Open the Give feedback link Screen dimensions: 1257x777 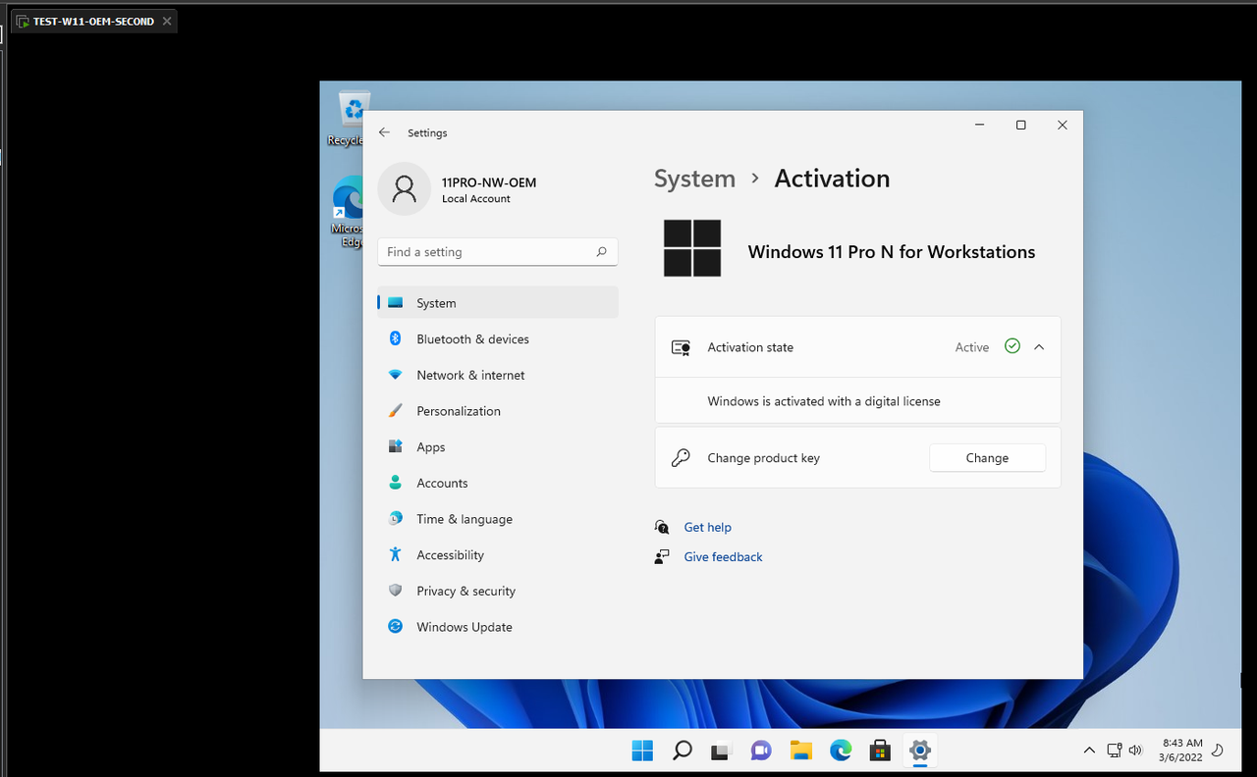pos(724,557)
